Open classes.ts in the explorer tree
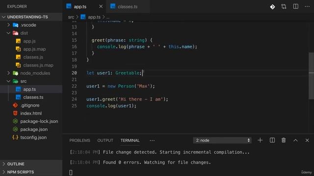314x176 pixels. [x=33, y=97]
